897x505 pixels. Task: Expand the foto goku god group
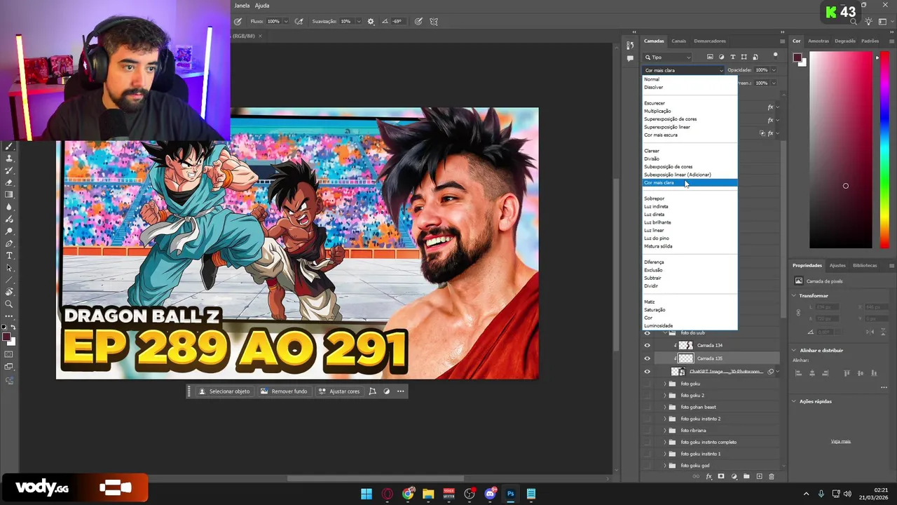(x=665, y=466)
